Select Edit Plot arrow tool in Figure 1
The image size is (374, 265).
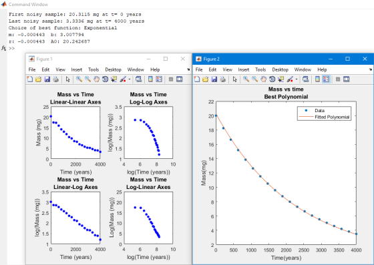click(68, 79)
